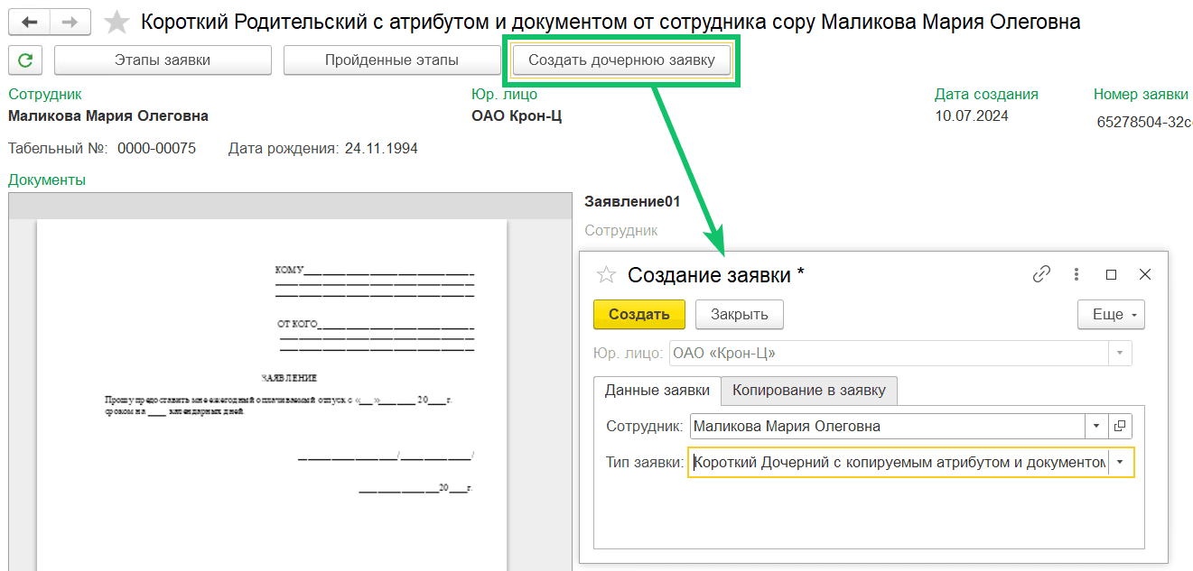Maximize the Создание заявки dialog window
Screen dimensions: 1193x571
[x=1112, y=274]
